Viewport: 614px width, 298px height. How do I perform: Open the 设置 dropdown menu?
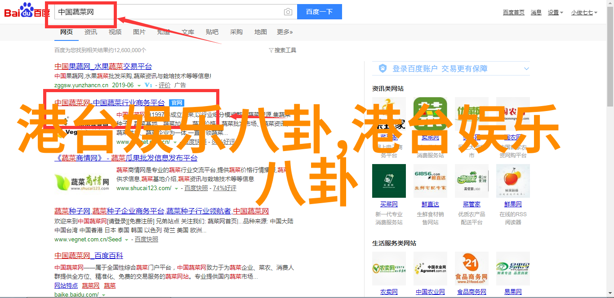coord(555,13)
